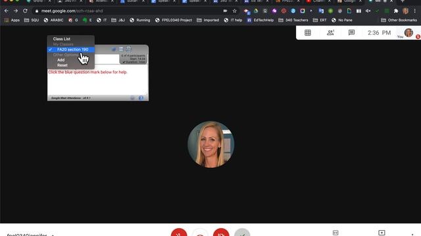Click the Chrome profile avatar

point(405,11)
